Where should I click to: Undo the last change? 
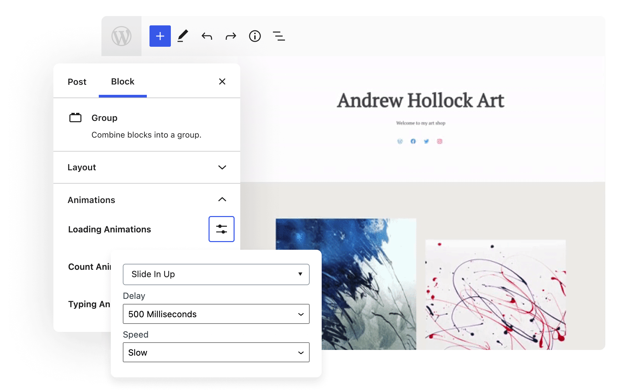[207, 36]
